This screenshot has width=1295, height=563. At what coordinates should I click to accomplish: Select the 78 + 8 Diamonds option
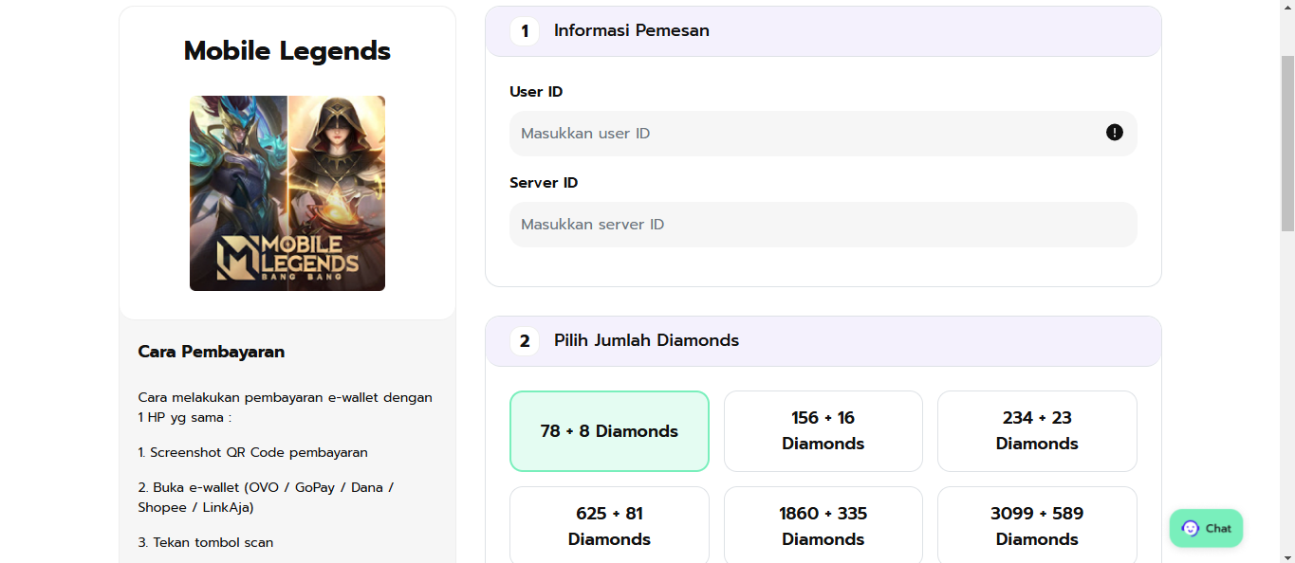coord(609,431)
